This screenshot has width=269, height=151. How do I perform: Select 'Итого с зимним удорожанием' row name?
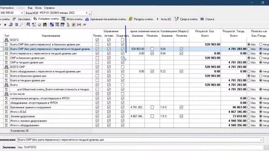pyautogui.click(x=29, y=121)
